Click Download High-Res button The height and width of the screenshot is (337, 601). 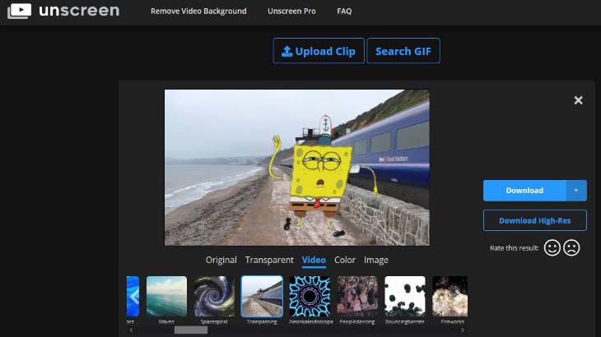point(534,220)
